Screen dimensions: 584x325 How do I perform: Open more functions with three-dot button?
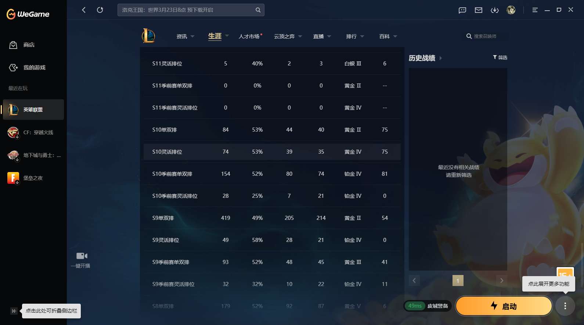click(x=565, y=306)
